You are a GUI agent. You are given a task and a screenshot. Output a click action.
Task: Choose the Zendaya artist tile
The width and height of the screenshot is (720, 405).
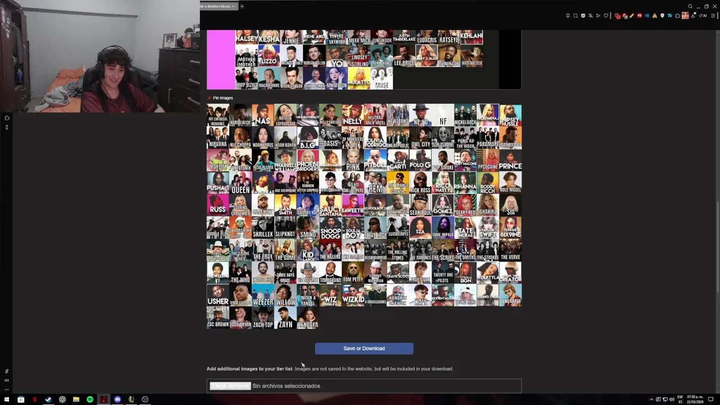[x=308, y=318]
